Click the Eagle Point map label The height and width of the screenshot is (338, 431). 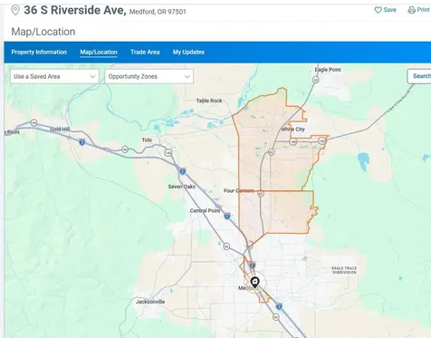(328, 70)
